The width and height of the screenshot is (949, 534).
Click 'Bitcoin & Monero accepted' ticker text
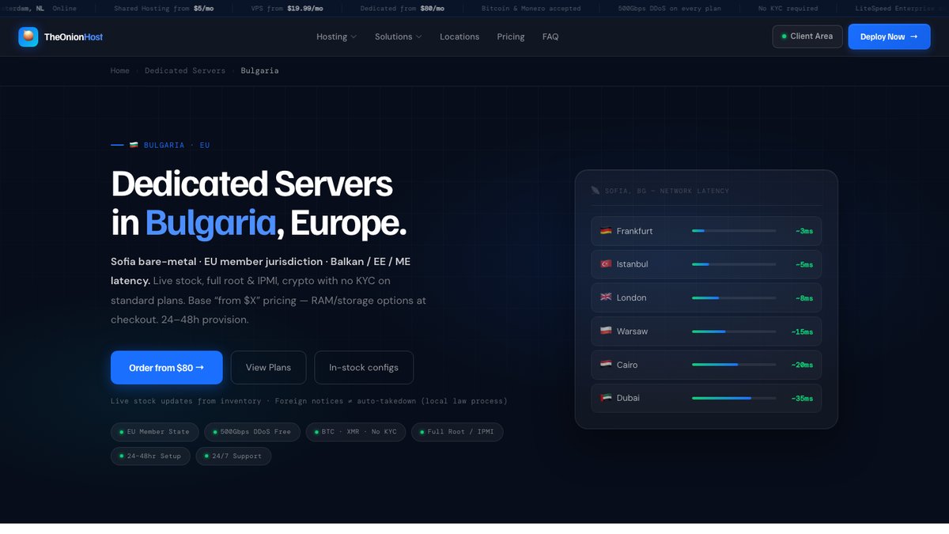point(531,9)
